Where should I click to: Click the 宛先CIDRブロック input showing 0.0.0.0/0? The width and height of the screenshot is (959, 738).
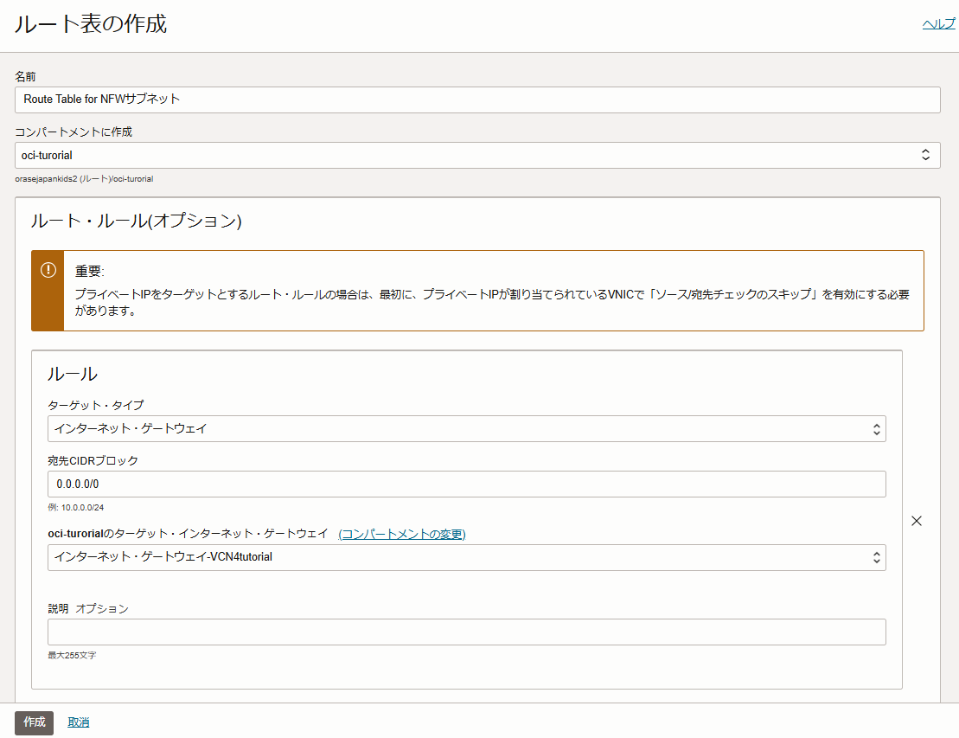point(467,484)
